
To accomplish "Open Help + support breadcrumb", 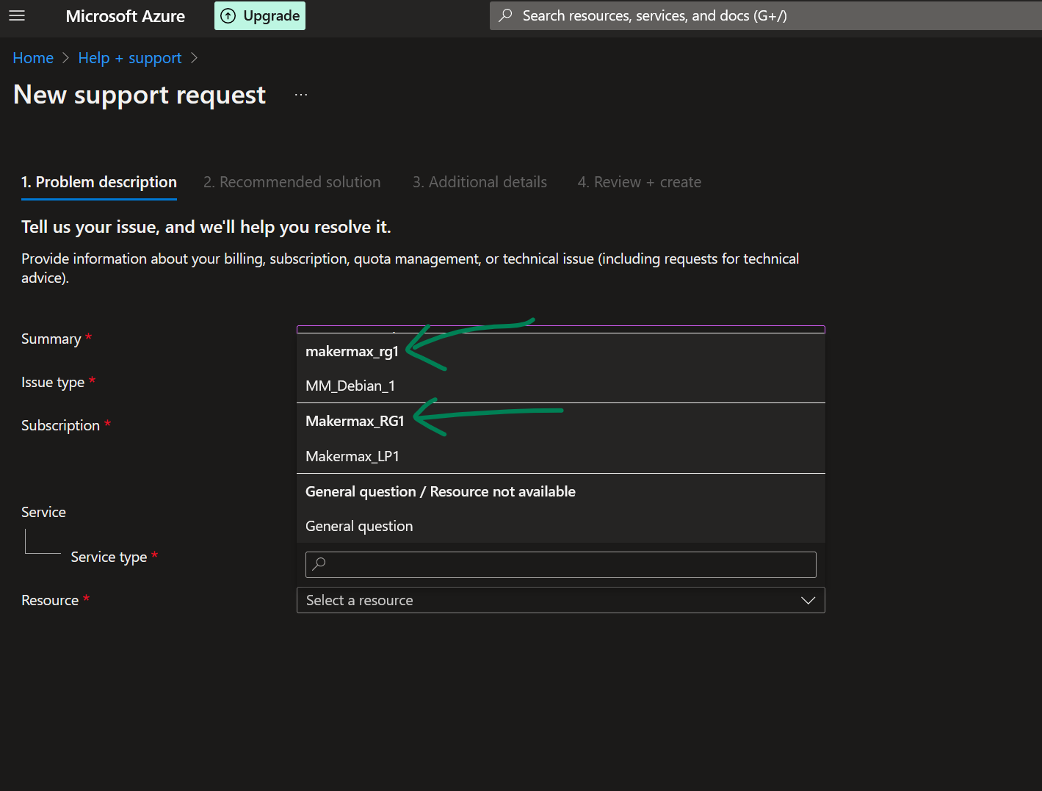I will [x=129, y=58].
